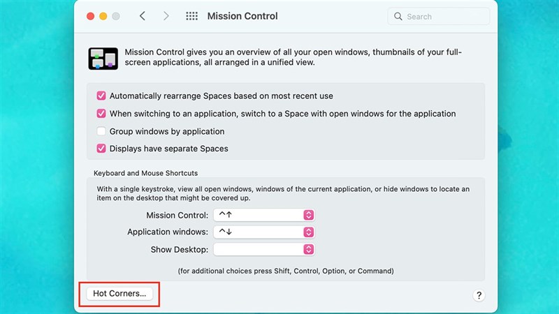Toggle Displays have separate Spaces
Viewport: 559px width, 314px height.
pos(101,149)
